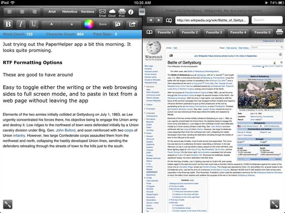Screen dimensions: 285x213
Task: Toggle underline formatting
Action: [34, 24]
